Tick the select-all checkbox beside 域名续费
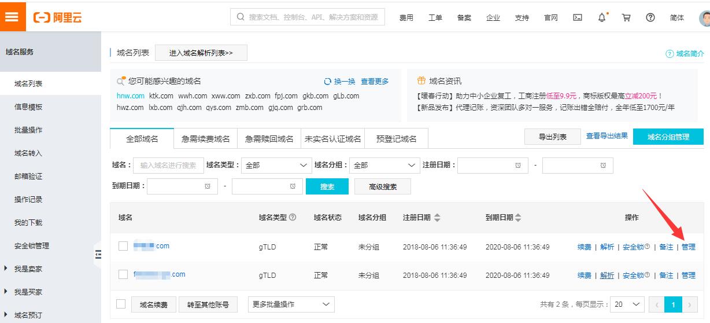Image resolution: width=710 pixels, height=323 pixels. click(x=121, y=304)
